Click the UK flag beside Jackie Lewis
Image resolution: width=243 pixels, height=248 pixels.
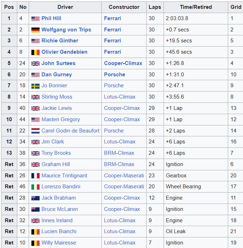(35, 108)
